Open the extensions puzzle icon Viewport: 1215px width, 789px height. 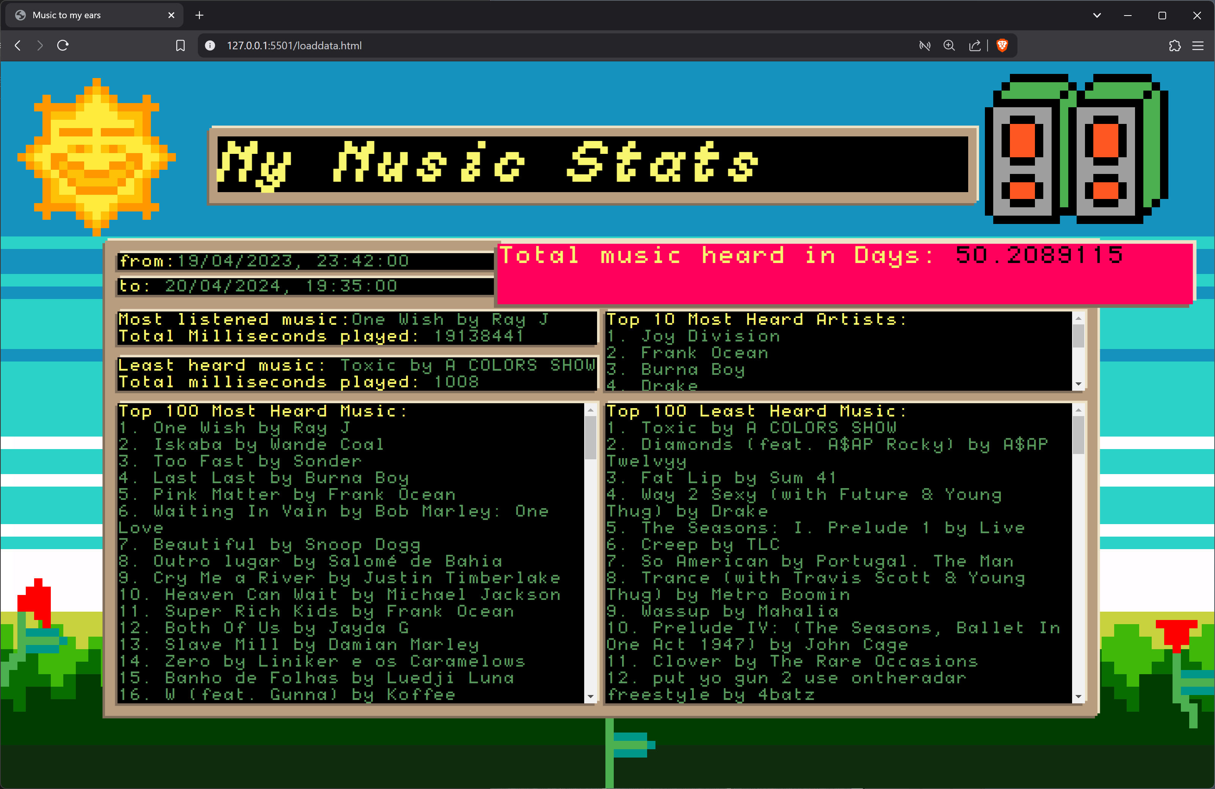click(1175, 45)
